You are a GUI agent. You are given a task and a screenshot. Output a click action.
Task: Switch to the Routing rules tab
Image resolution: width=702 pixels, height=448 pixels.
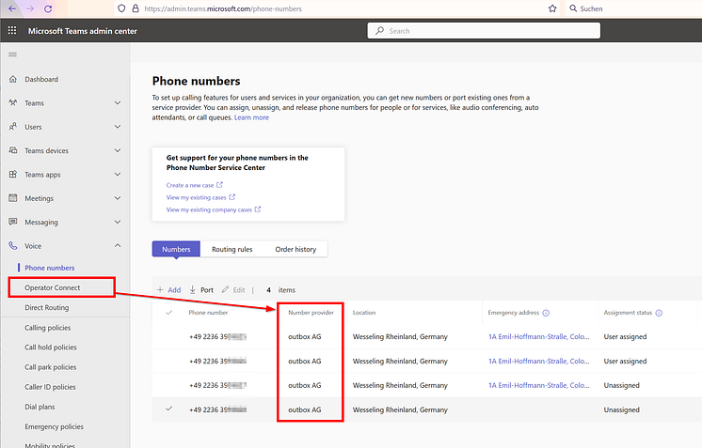tap(231, 249)
